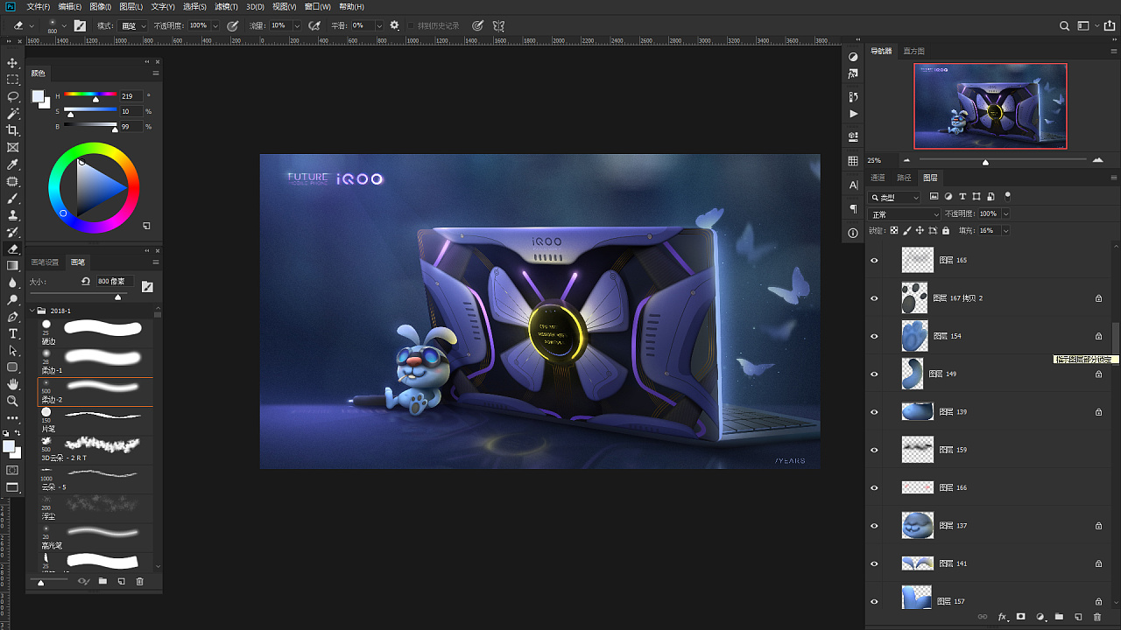
Task: Open the layer 填充 fill dropdown arrow
Action: pyautogui.click(x=1005, y=230)
